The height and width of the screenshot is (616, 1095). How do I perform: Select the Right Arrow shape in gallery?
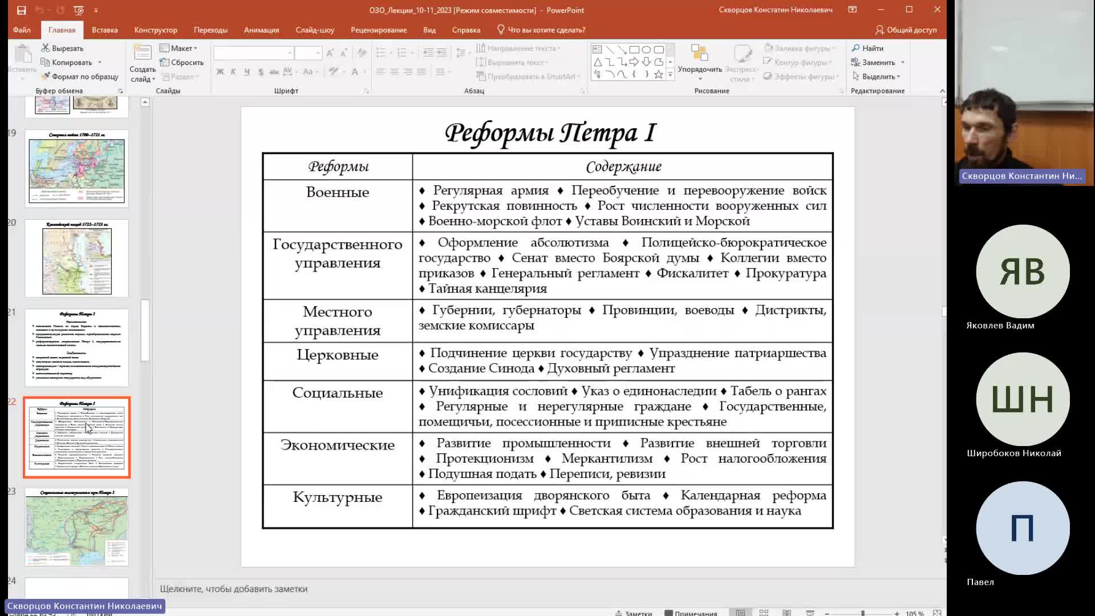[x=634, y=62]
